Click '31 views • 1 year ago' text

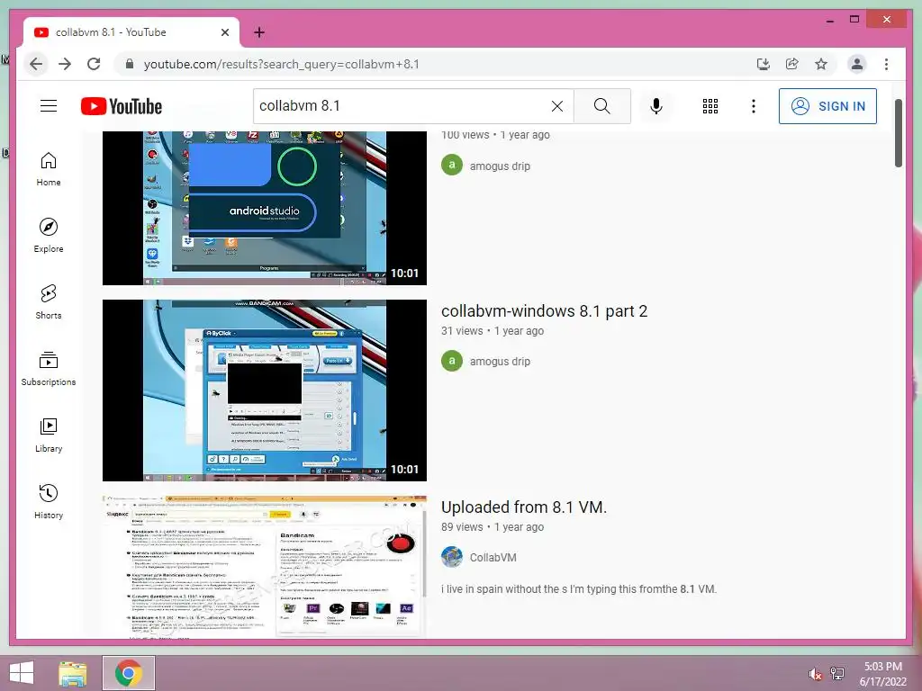pos(493,331)
